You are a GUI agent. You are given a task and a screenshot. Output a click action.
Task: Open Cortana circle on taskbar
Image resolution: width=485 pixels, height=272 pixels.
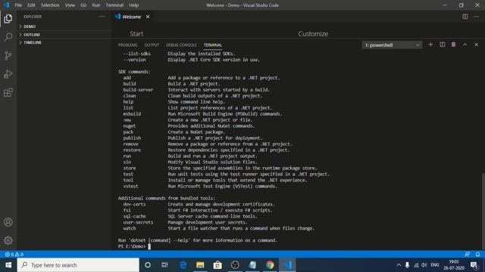[x=148, y=265]
